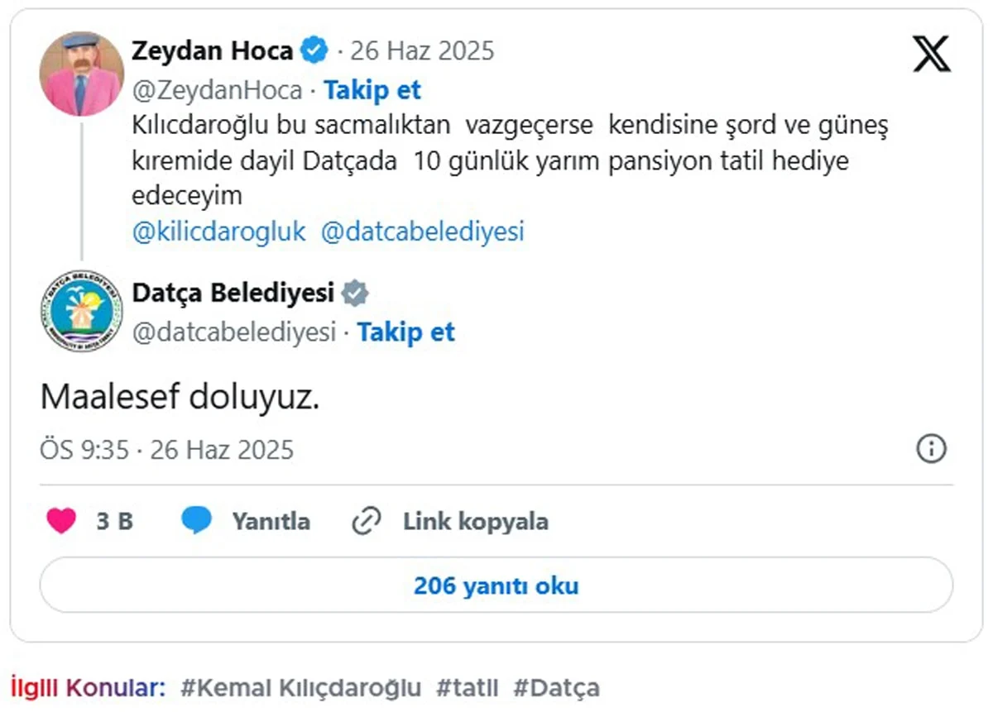The width and height of the screenshot is (993, 712).
Task: Open the #Datça hashtag
Action: tap(558, 686)
